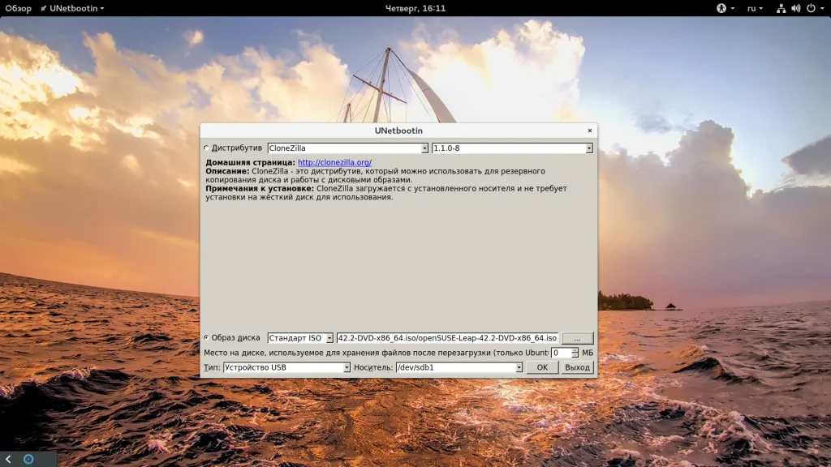The image size is (831, 467).
Task: Open the clonezilla.org homepage link
Action: 334,162
